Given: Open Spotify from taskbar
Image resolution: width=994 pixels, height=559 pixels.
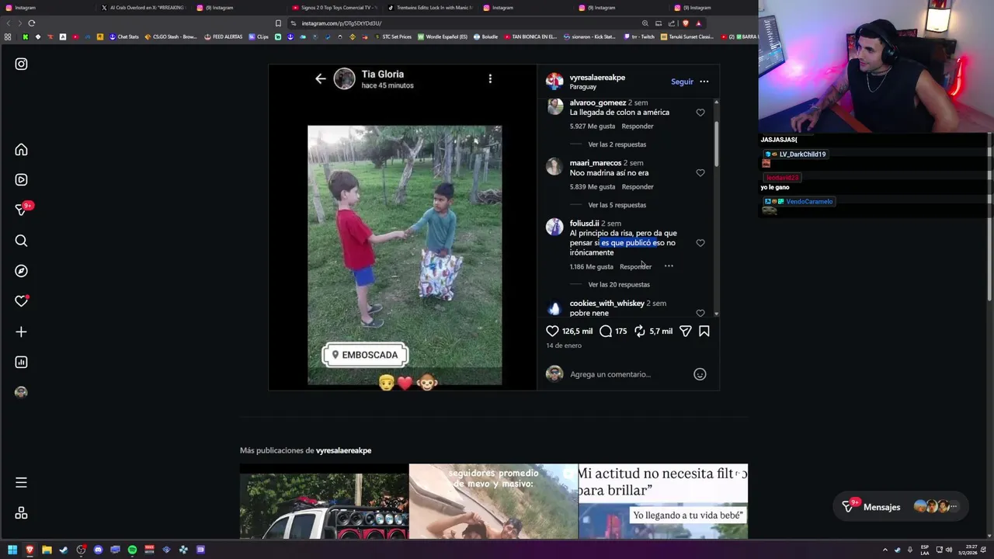Looking at the screenshot, I should click(132, 550).
